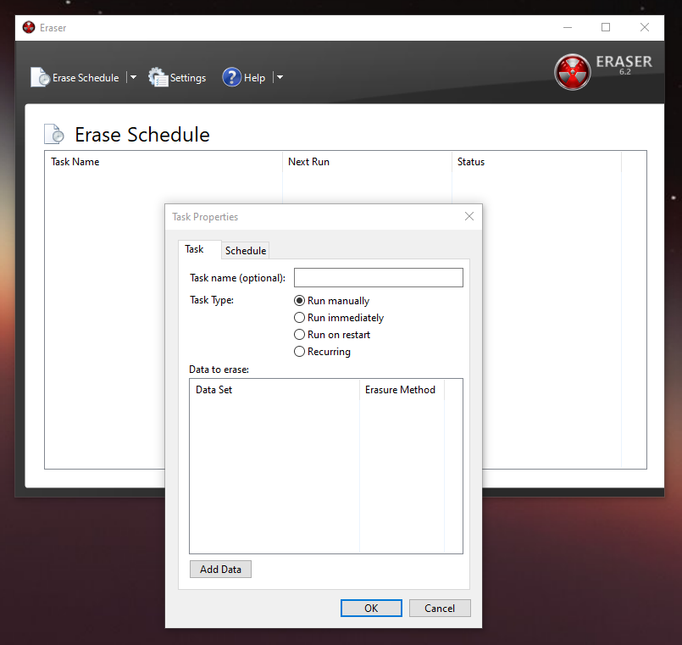Viewport: 682px width, 645px height.
Task: Click the Next Run column header
Action: pyautogui.click(x=367, y=162)
